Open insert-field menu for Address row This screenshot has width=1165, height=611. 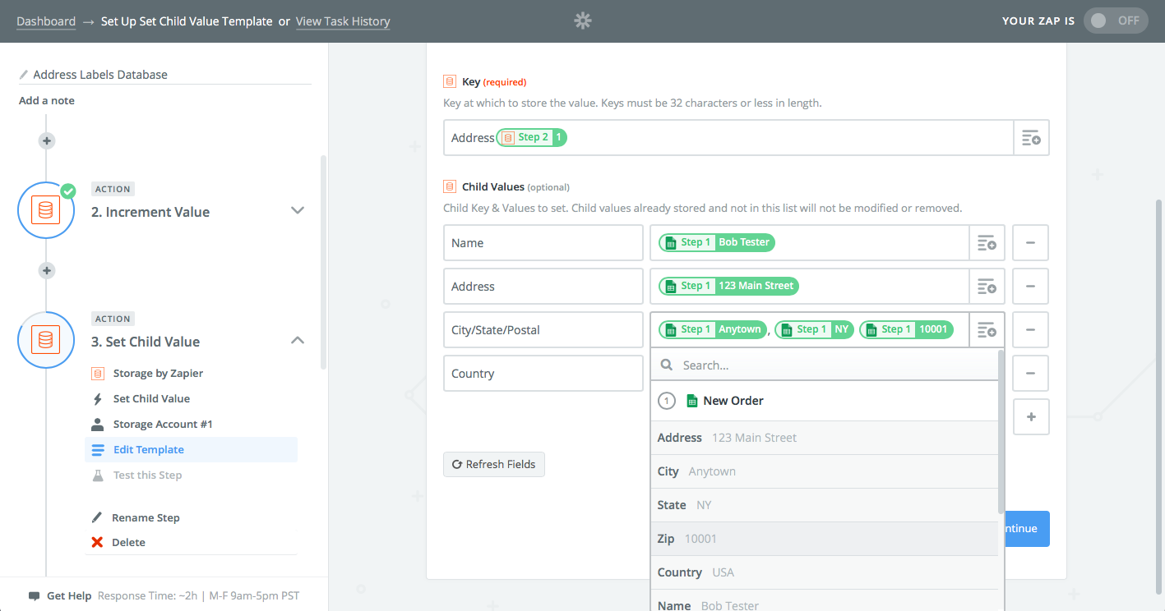987,287
